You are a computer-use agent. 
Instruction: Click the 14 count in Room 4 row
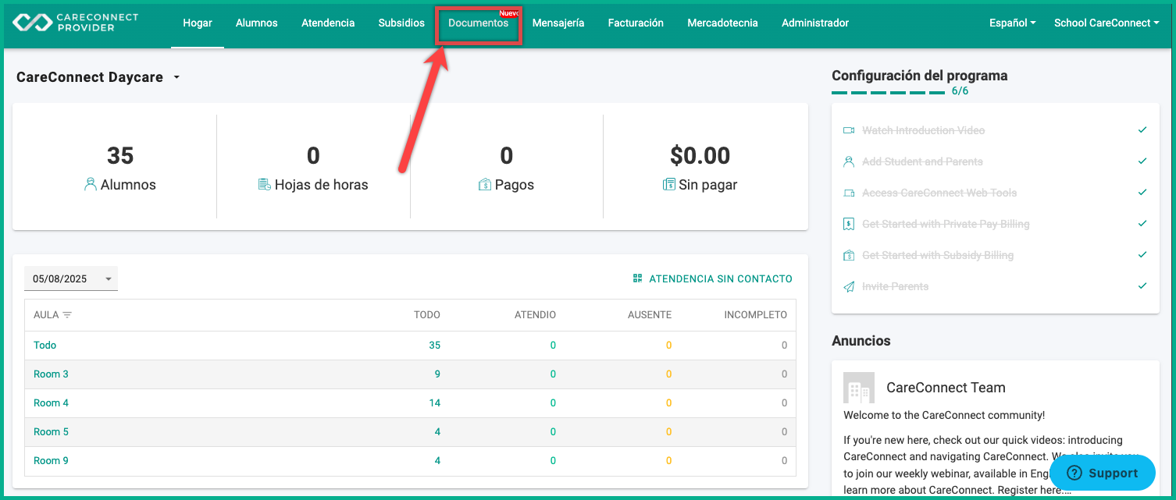click(435, 402)
